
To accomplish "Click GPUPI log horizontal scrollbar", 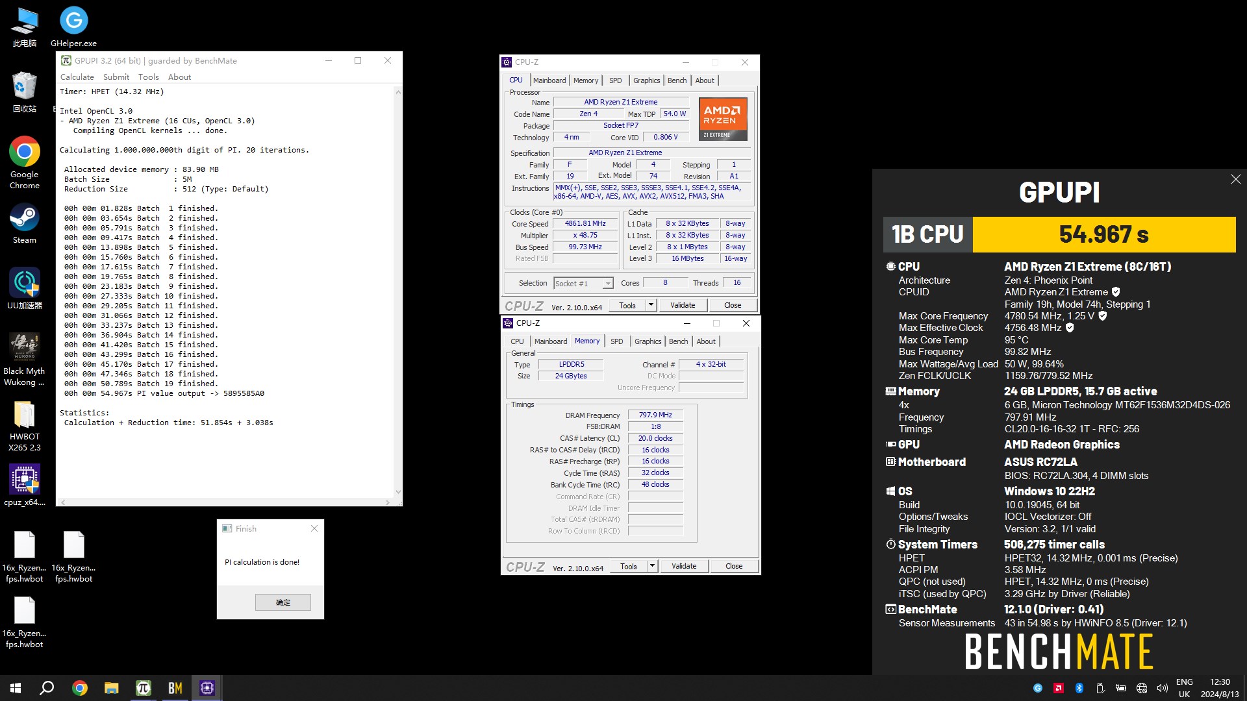I will (225, 502).
